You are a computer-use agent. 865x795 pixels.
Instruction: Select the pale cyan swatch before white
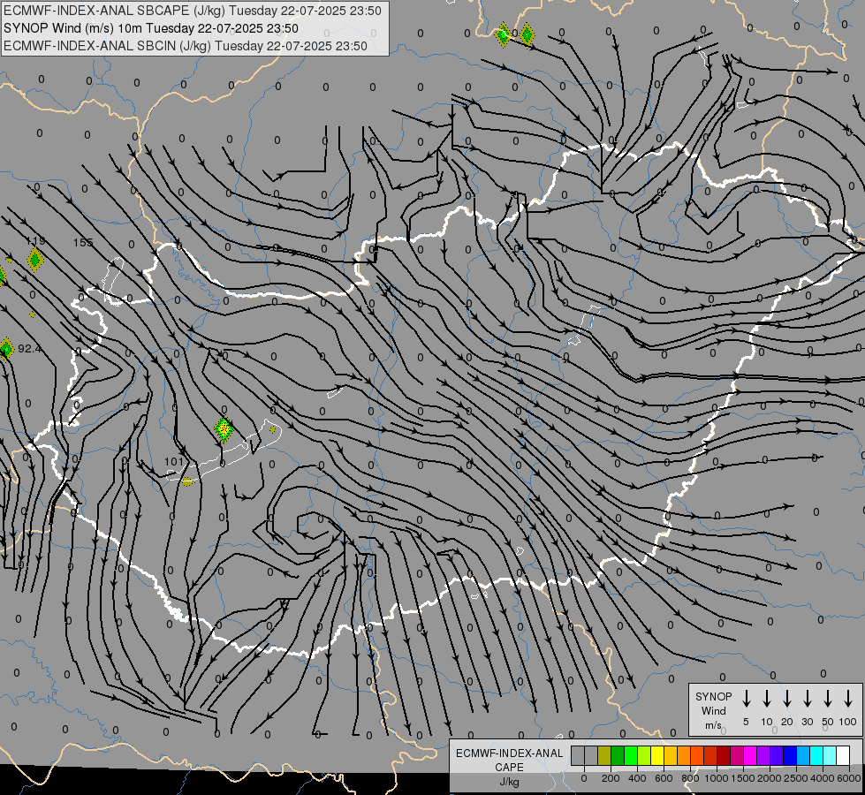[831, 755]
